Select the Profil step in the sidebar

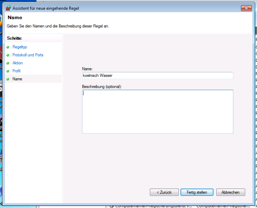tap(16, 71)
